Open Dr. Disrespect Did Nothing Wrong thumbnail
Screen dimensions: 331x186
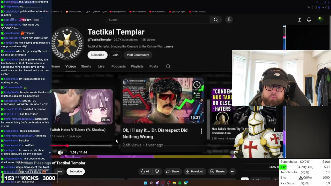pyautogui.click(x=163, y=101)
